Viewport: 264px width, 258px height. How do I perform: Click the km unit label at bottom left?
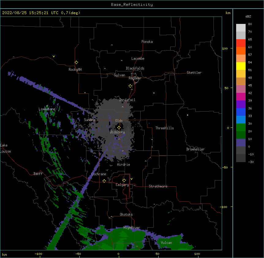pos(5,254)
